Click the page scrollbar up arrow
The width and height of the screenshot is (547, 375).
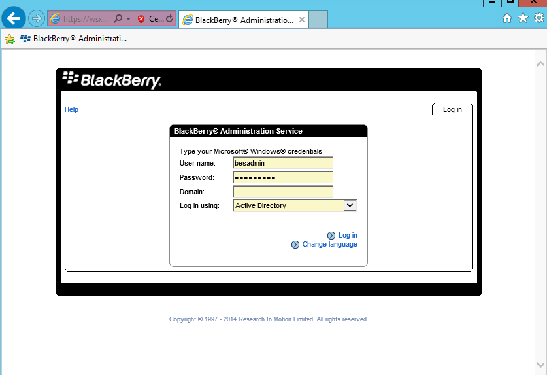click(x=540, y=63)
